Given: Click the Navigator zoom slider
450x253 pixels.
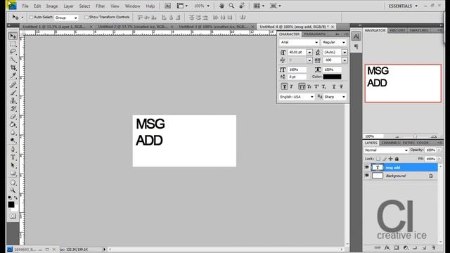Looking at the screenshot, I should click(x=415, y=136).
